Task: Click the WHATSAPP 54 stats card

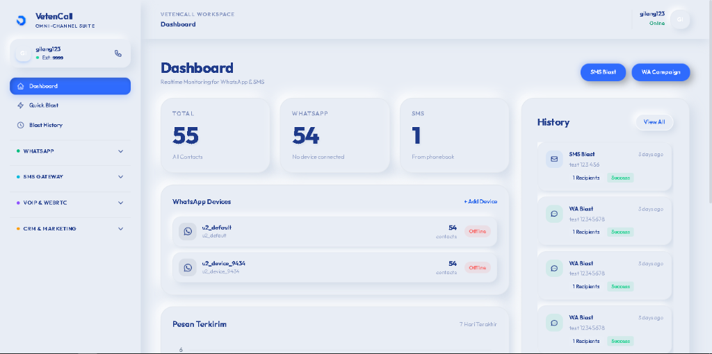Action: (334, 135)
